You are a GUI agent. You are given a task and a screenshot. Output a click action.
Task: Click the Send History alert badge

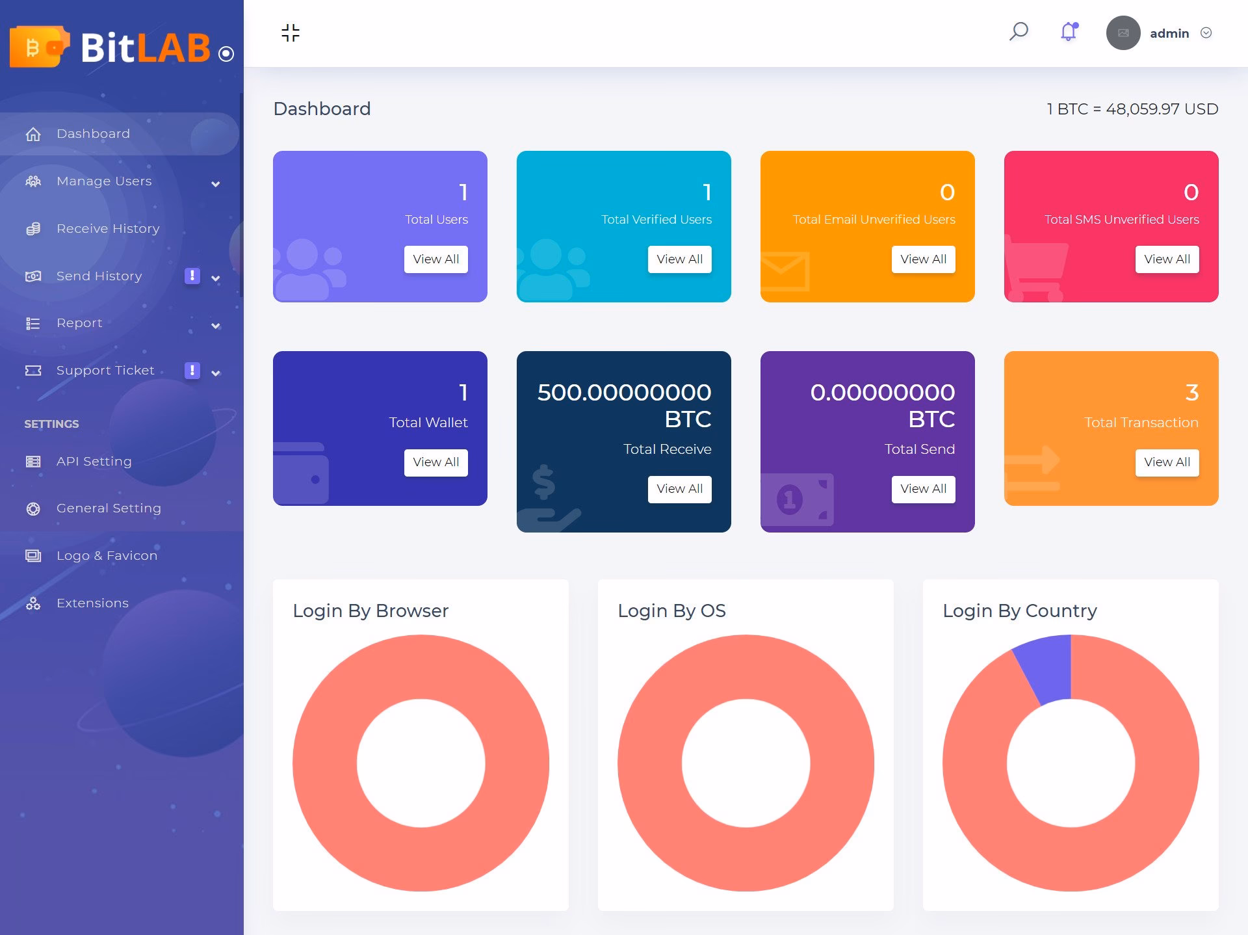point(192,276)
